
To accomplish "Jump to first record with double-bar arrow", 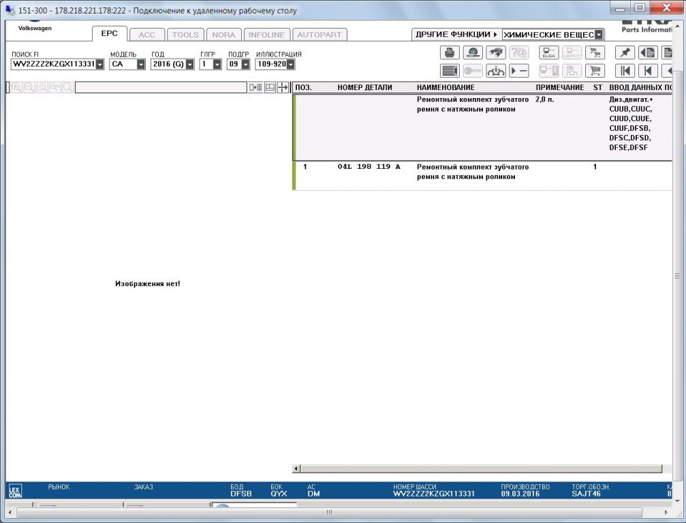I will click(x=625, y=70).
